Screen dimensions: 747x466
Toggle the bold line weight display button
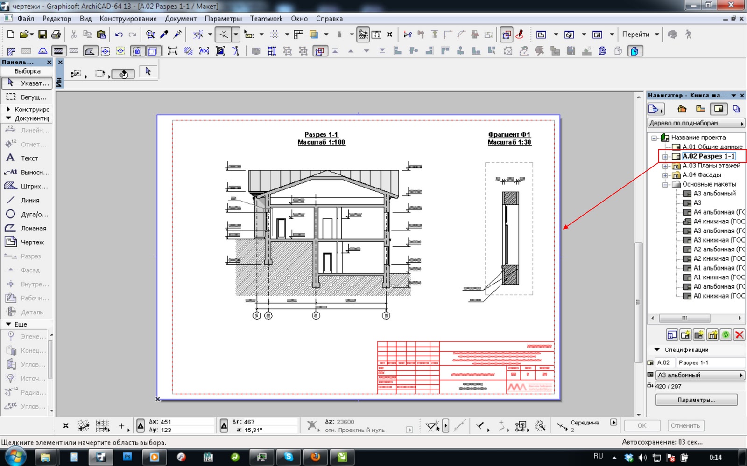(58, 51)
